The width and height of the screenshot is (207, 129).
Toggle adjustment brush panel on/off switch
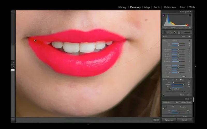click(164, 95)
